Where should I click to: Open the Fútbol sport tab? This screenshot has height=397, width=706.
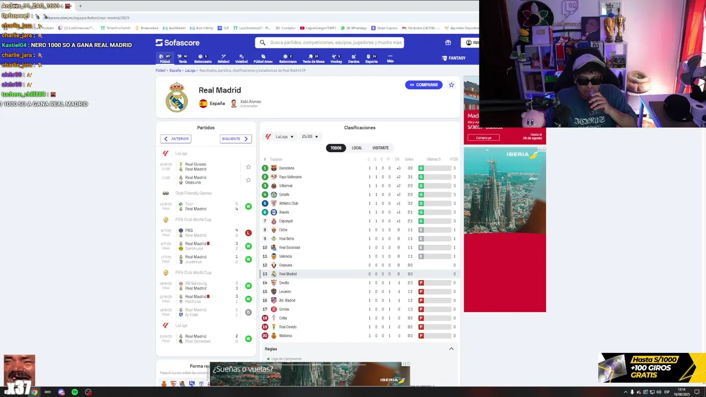coord(164,58)
